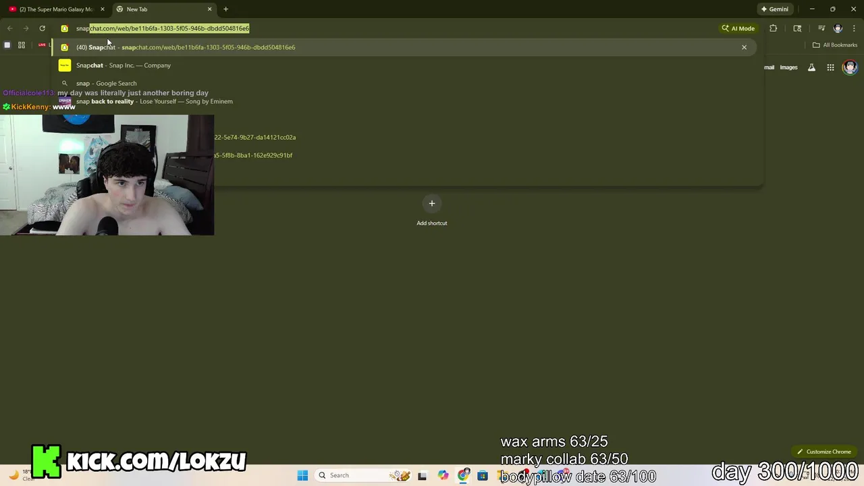Open Gemini in Chrome
This screenshot has width=864, height=486.
tap(775, 9)
